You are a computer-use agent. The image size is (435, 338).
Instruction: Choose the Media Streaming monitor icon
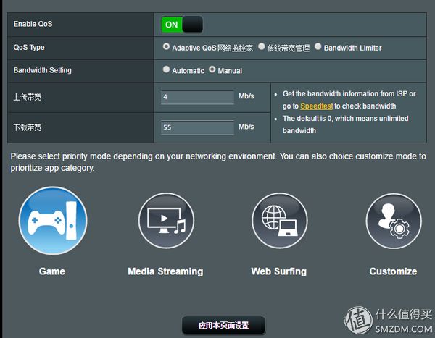click(165, 221)
